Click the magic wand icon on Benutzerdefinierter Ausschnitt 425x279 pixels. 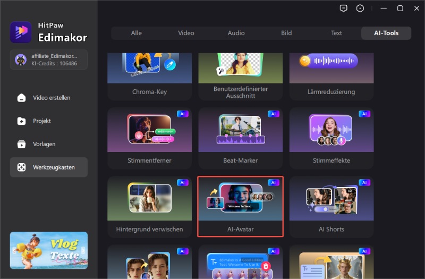click(221, 71)
